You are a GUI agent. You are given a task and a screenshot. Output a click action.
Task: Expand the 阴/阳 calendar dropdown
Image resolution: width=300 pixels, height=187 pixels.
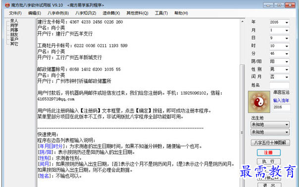[287, 62]
